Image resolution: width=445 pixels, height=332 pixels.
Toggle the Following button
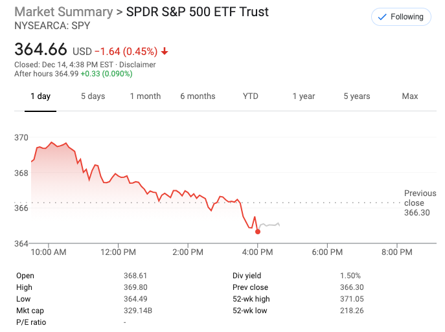point(401,17)
